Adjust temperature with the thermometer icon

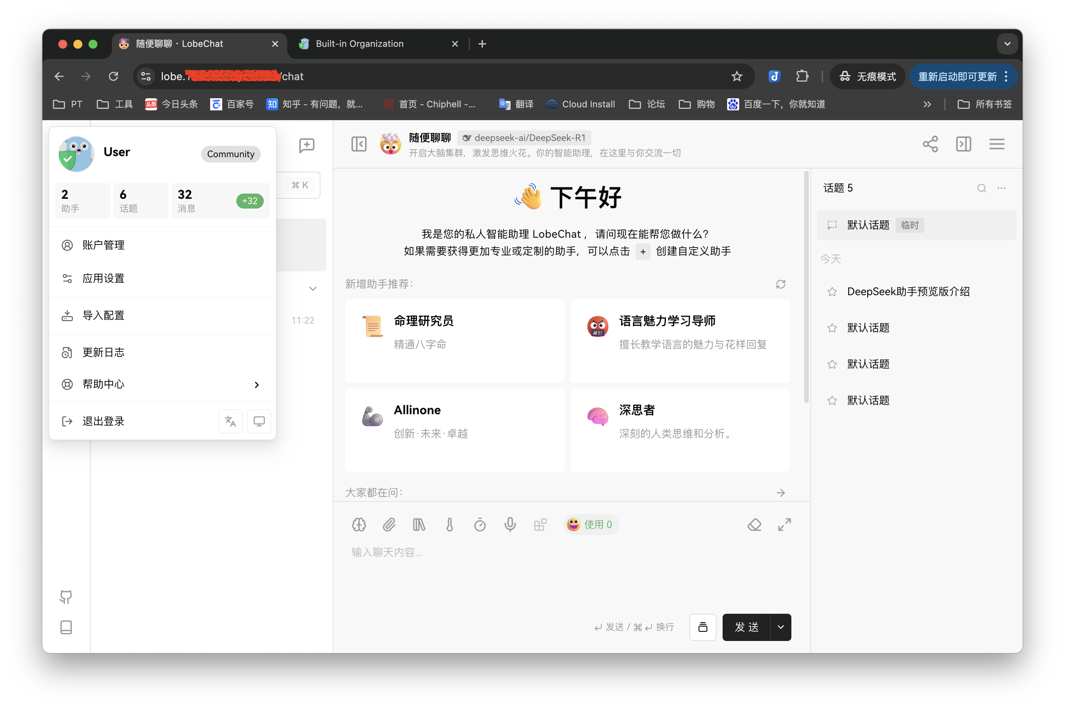[x=449, y=525]
